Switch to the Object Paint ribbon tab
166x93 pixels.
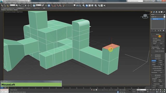(x=37, y=8)
